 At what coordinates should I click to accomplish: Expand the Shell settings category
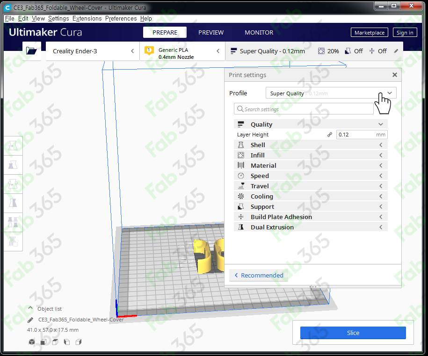click(x=311, y=145)
